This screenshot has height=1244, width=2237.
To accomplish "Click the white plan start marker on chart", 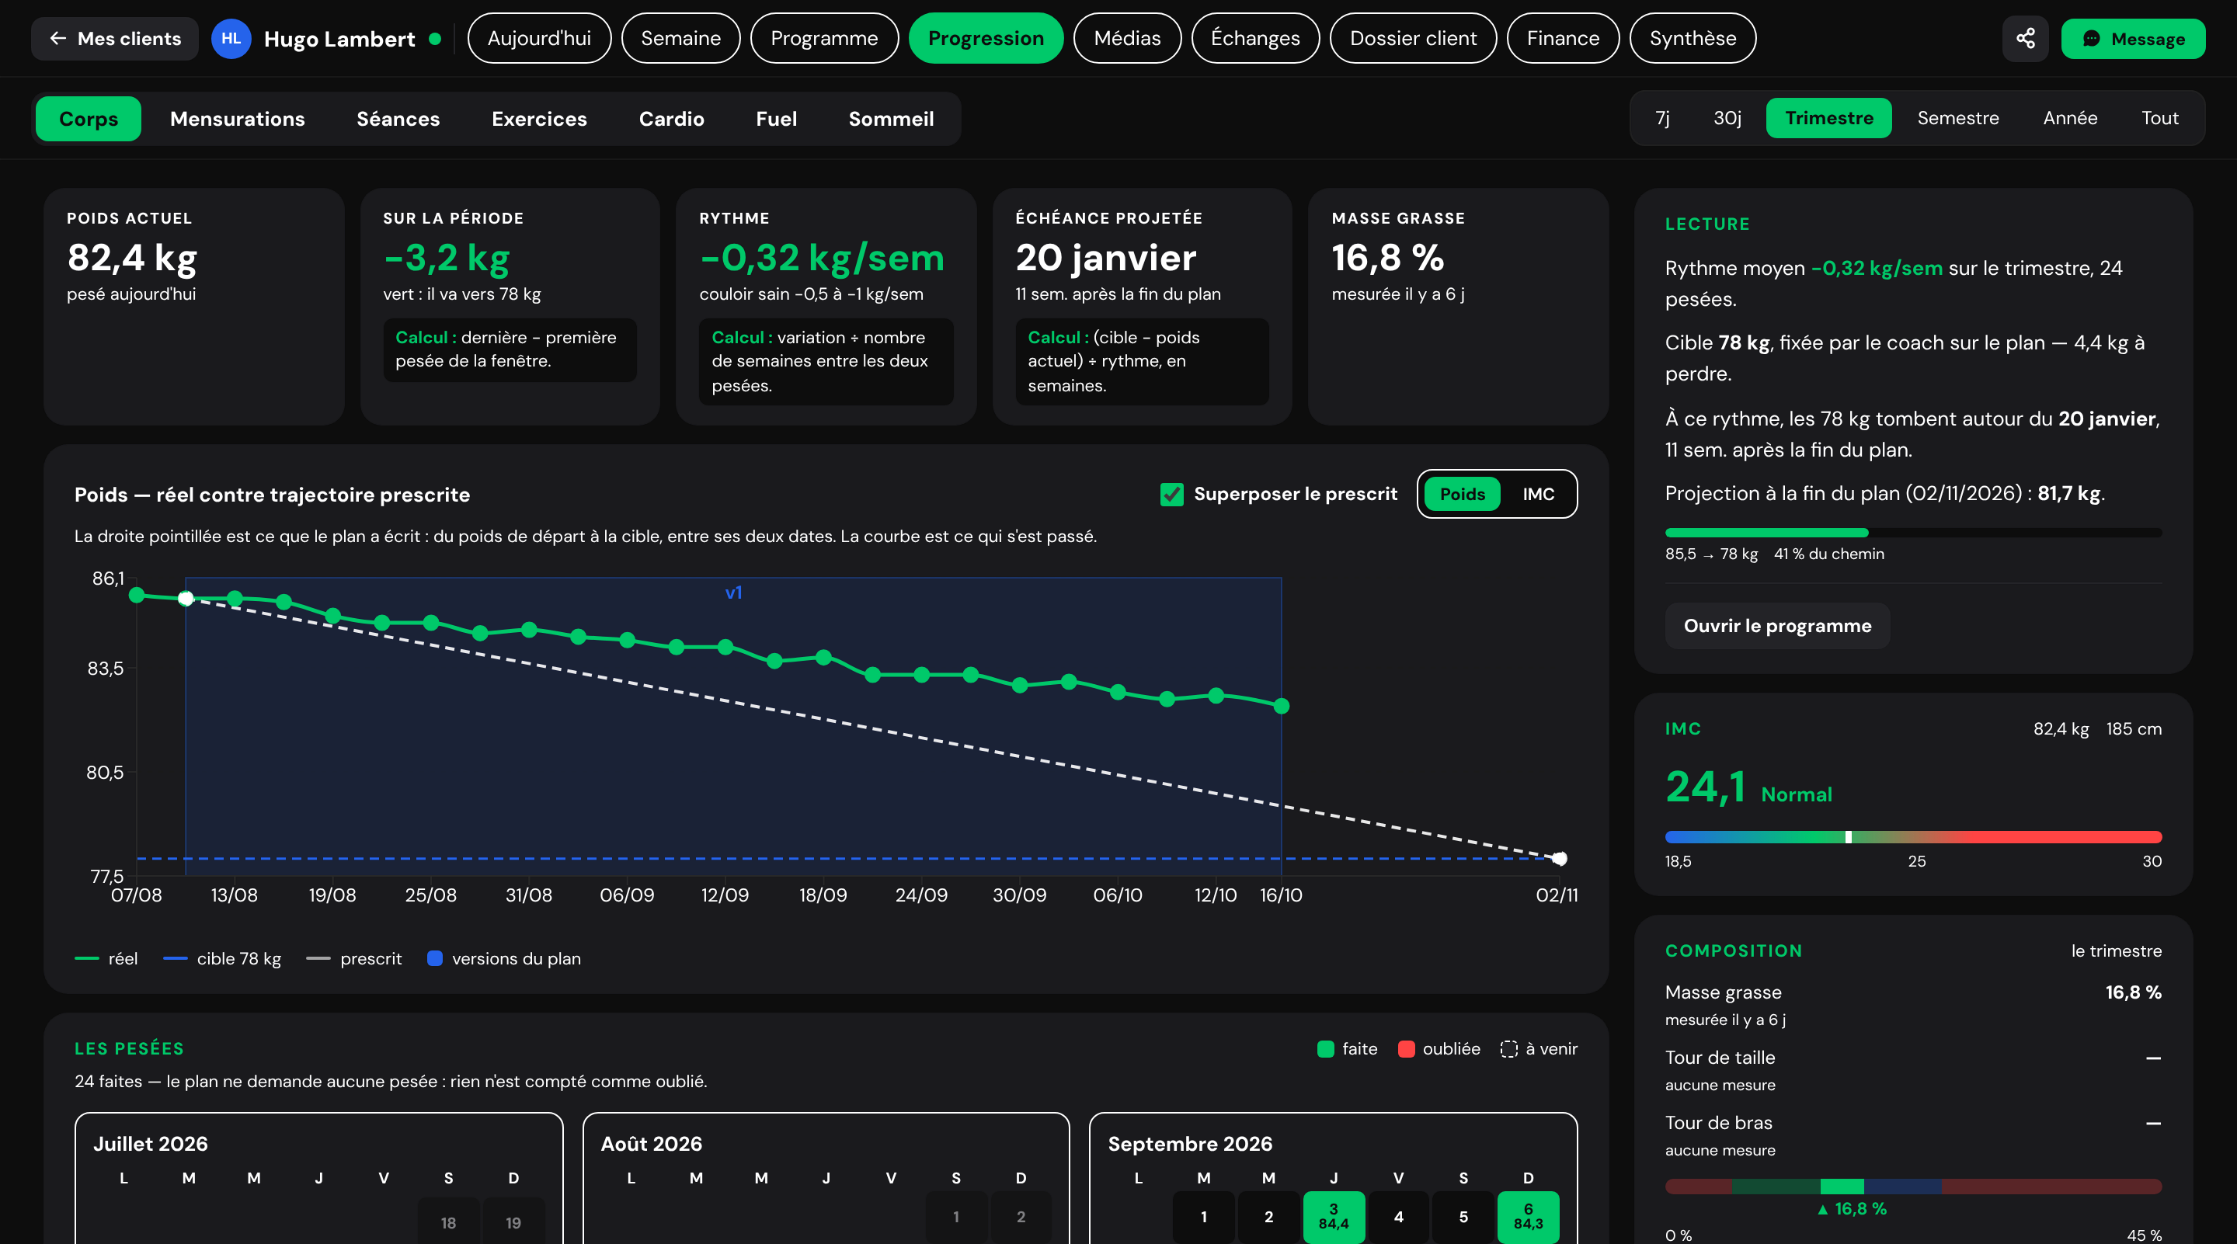I will click(x=186, y=598).
